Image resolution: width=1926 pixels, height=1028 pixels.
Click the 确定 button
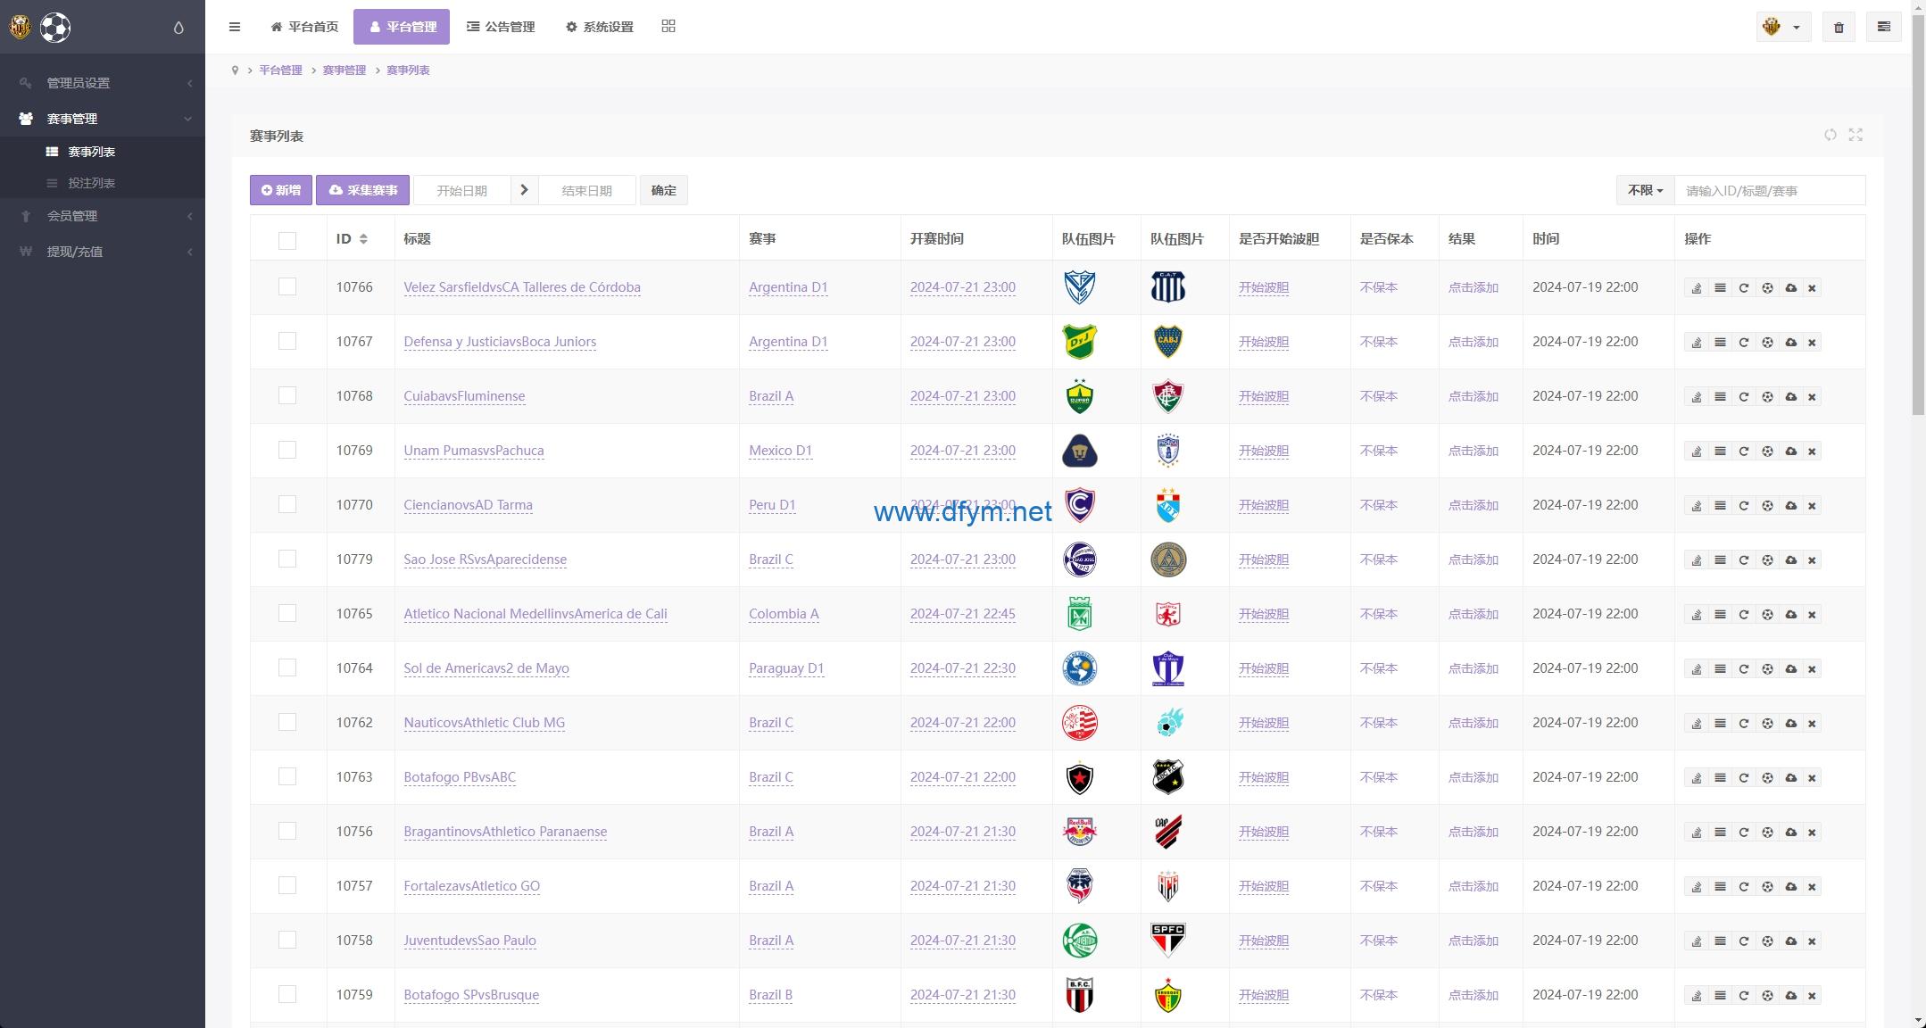664,190
